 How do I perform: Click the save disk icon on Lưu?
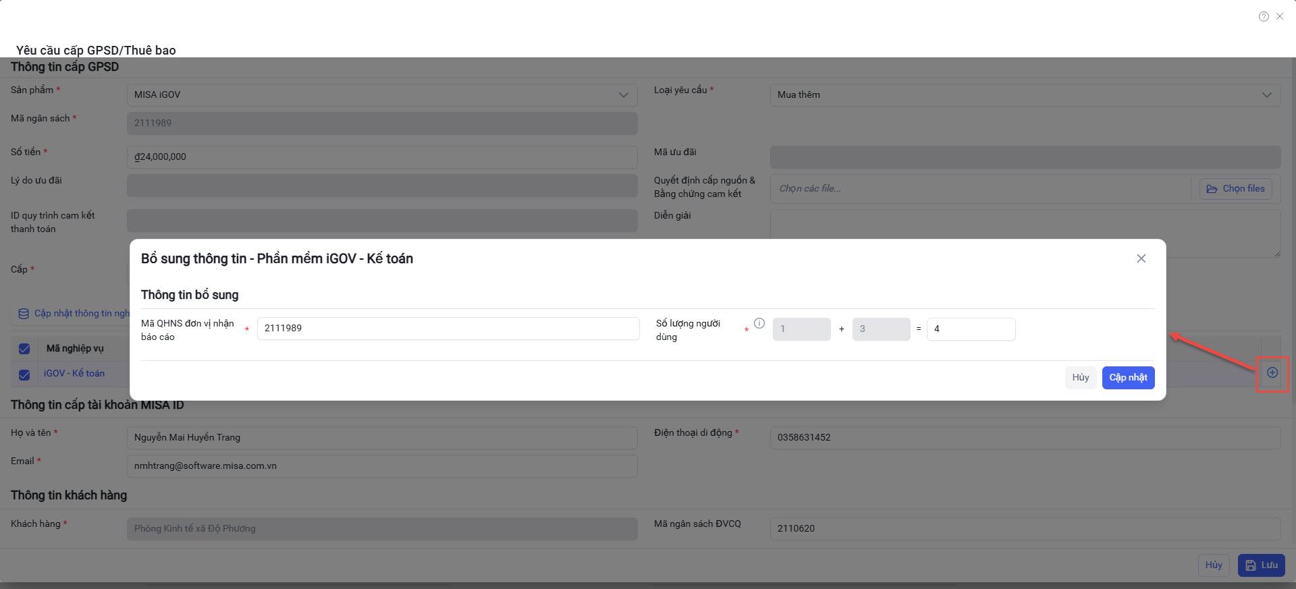(1251, 565)
